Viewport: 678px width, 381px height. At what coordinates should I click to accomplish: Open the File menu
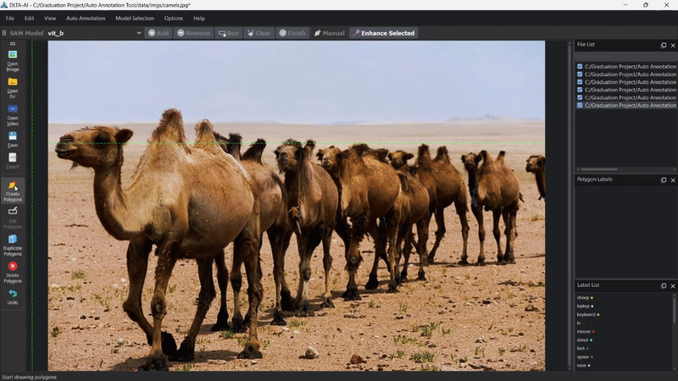pyautogui.click(x=10, y=18)
